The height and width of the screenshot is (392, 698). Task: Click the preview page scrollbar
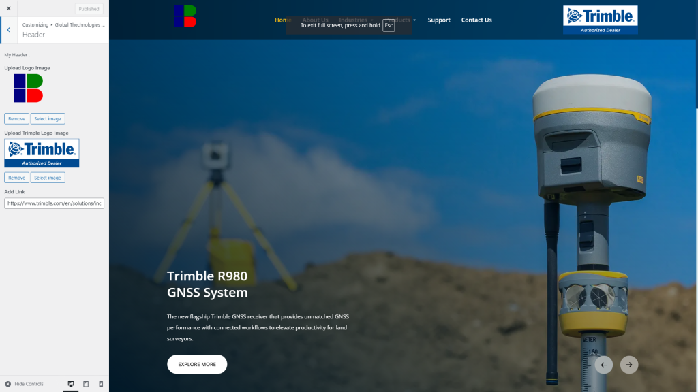tap(696, 53)
